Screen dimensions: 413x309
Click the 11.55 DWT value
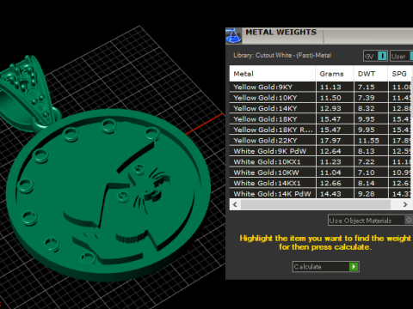(368, 141)
